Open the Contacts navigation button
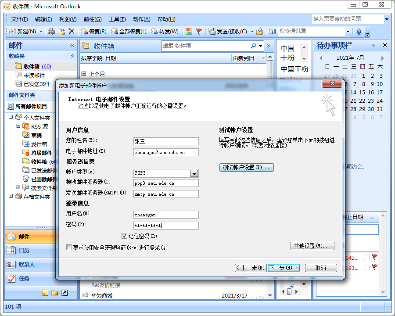The width and height of the screenshot is (395, 316). (30, 265)
